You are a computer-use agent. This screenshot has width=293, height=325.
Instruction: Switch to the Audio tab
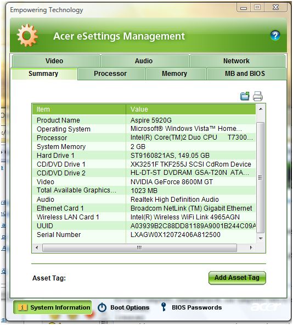point(145,61)
